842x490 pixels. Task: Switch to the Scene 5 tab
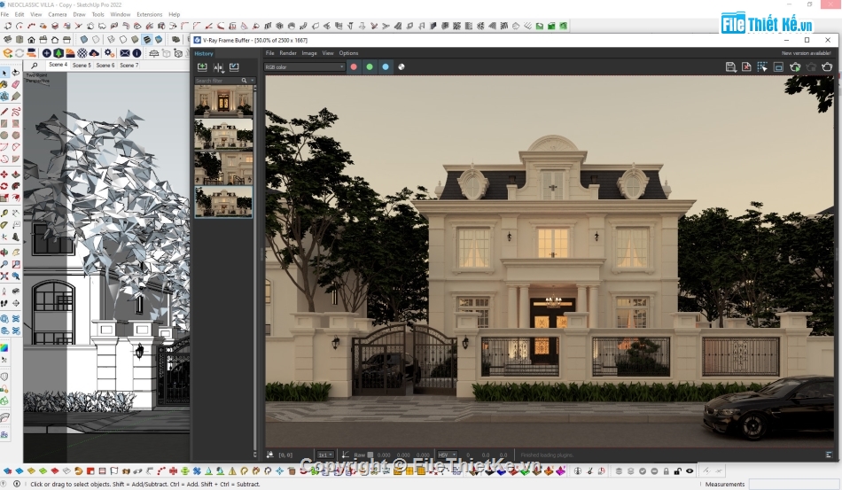82,65
